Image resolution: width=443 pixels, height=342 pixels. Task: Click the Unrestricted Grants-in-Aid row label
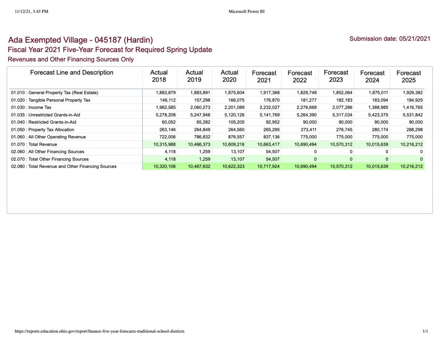click(45, 115)
